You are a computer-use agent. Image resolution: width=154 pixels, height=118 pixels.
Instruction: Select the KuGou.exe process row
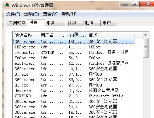[x=74, y=58]
